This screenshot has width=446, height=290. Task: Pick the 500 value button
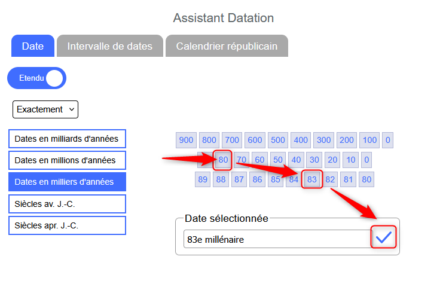pos(278,141)
